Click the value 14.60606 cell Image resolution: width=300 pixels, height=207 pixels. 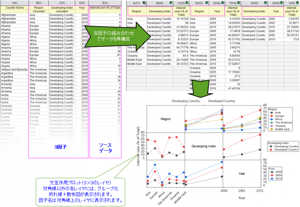(x=233, y=23)
